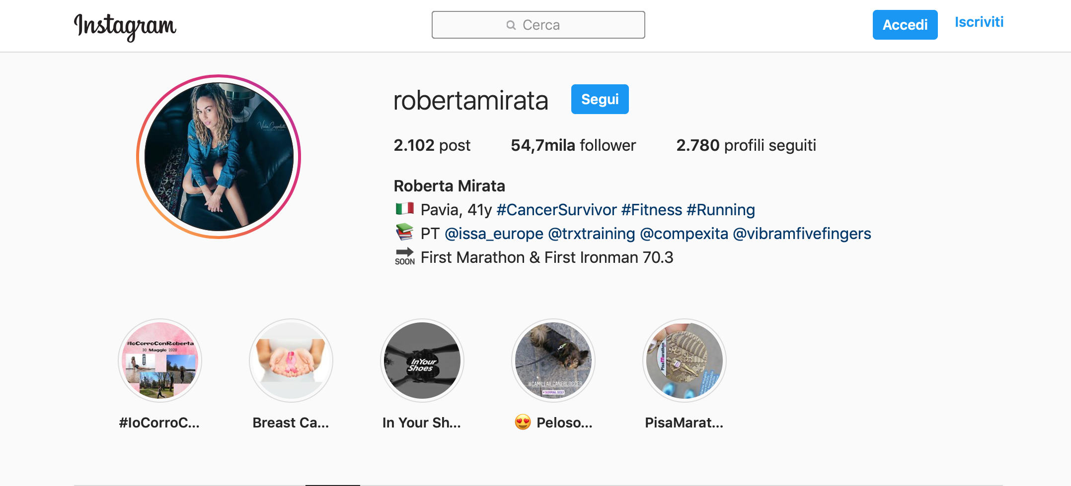The height and width of the screenshot is (486, 1071).
Task: Open the @trxtraining mention
Action: click(592, 234)
